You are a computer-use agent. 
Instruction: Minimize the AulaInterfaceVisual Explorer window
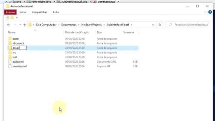pyautogui.click(x=187, y=6)
